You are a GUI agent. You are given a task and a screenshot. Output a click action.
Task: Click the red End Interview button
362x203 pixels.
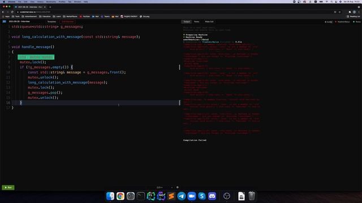(x=68, y=21)
